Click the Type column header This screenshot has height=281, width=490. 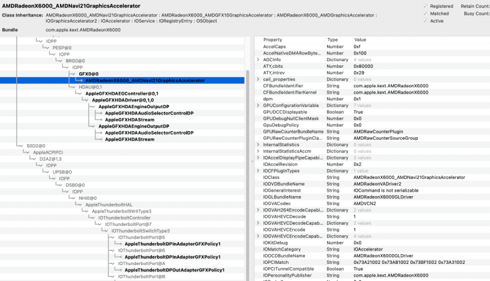point(333,40)
